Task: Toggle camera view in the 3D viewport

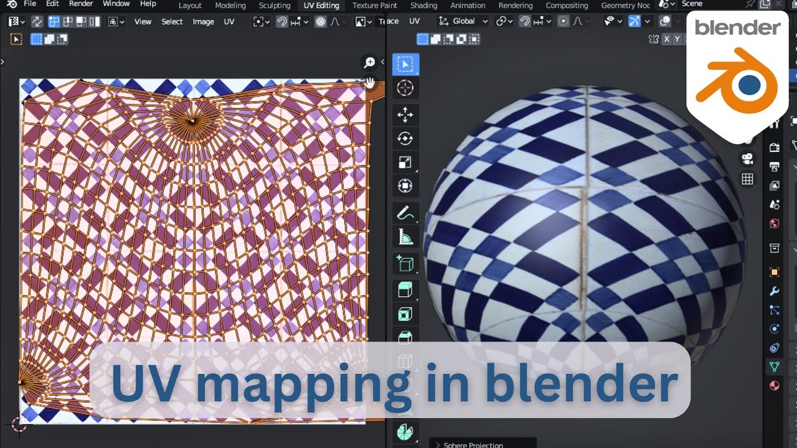Action: tap(747, 159)
